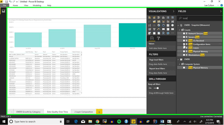Select the Map globe visual

[x=173, y=25]
